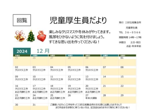Click the ご連絡 notice about ハロウィン工作

(86, 105)
